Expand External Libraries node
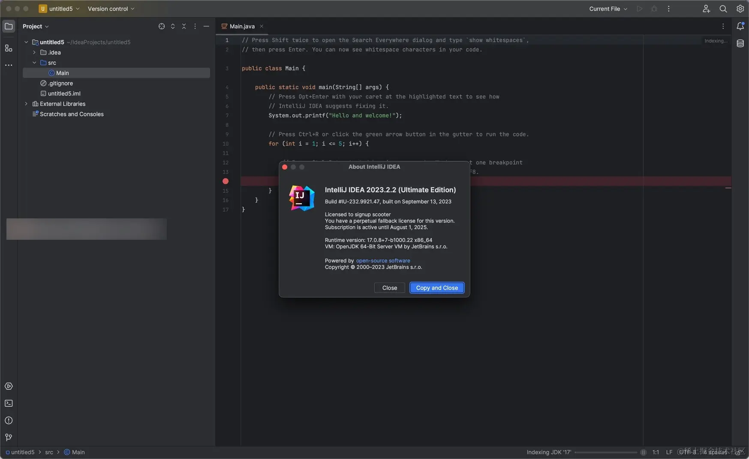 click(26, 104)
